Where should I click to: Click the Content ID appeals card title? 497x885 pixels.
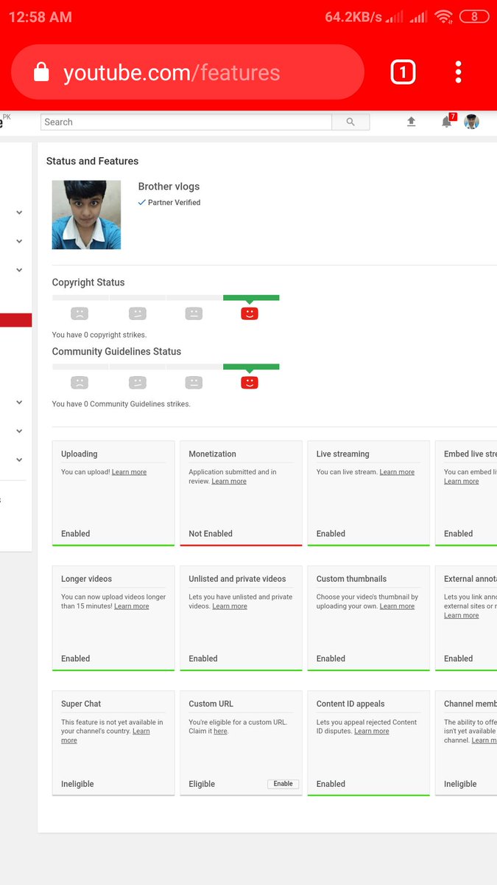coord(350,704)
